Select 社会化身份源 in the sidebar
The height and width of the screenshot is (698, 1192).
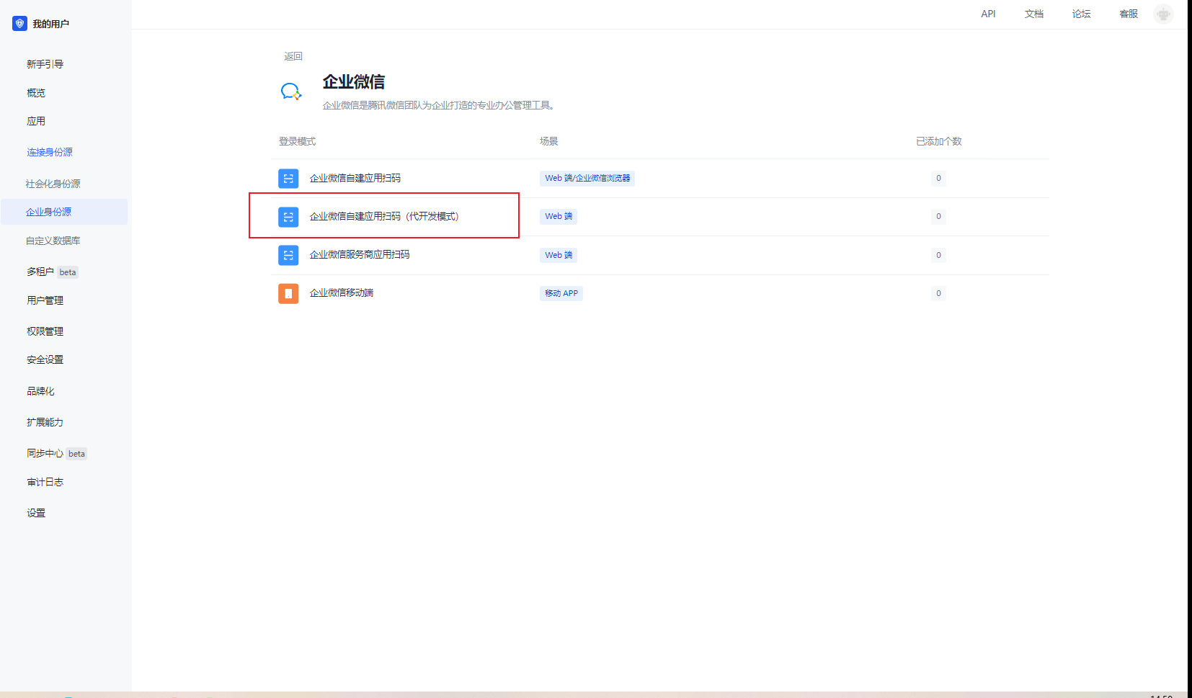pos(53,184)
